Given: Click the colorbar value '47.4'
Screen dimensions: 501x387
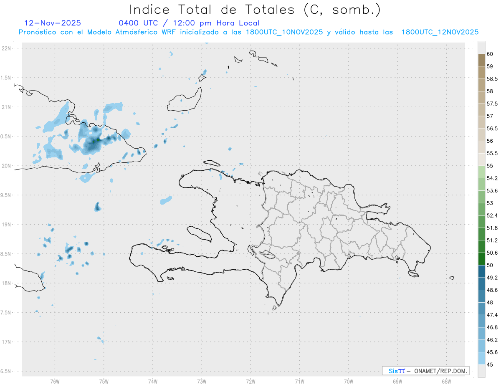Looking at the screenshot, I should click(x=492, y=315).
